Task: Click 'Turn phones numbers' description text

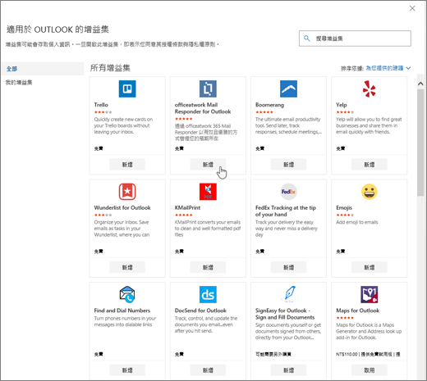Action: pyautogui.click(x=125, y=321)
